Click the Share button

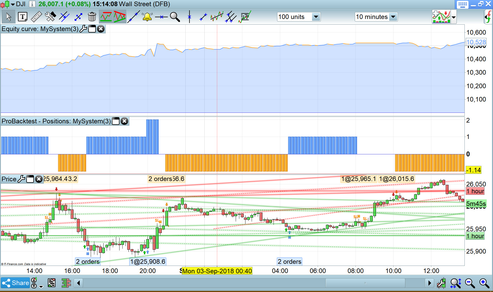(x=15, y=283)
